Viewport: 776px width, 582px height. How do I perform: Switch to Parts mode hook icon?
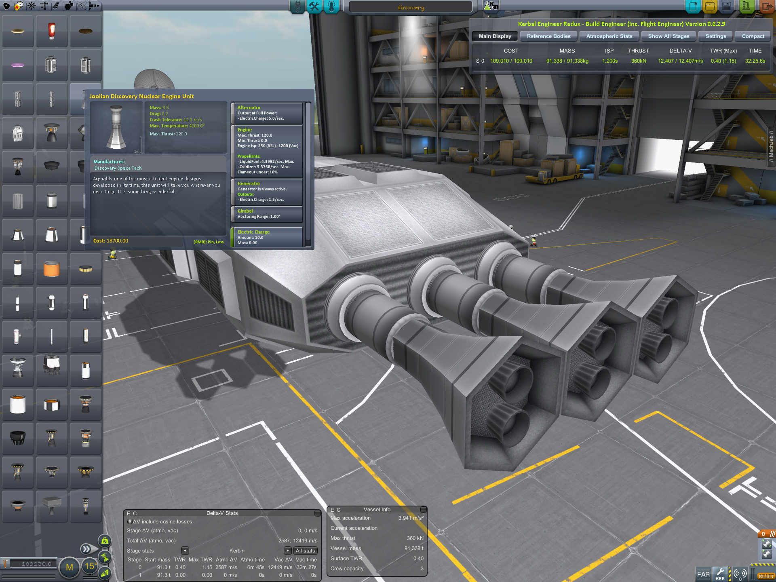click(298, 6)
